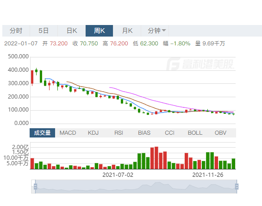
Task: Click the tallest red volume bar
Action: coord(156,158)
